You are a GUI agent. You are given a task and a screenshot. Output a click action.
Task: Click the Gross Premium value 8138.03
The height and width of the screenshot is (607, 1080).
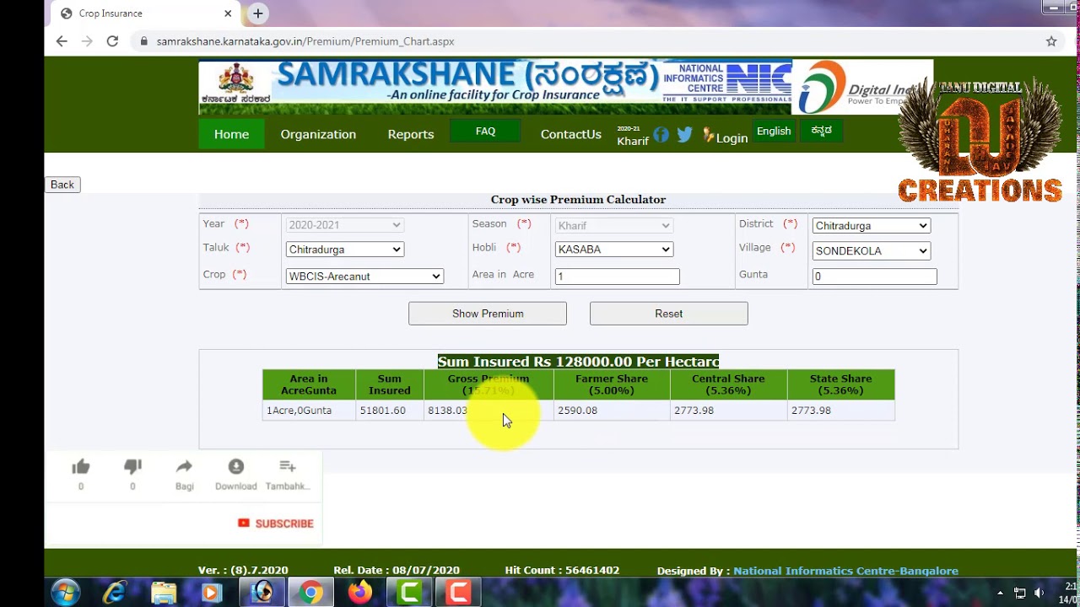447,411
